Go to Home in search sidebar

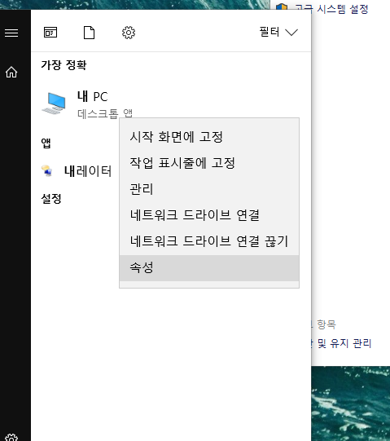click(11, 72)
